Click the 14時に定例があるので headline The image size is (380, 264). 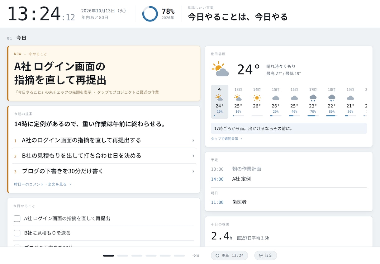(x=90, y=124)
